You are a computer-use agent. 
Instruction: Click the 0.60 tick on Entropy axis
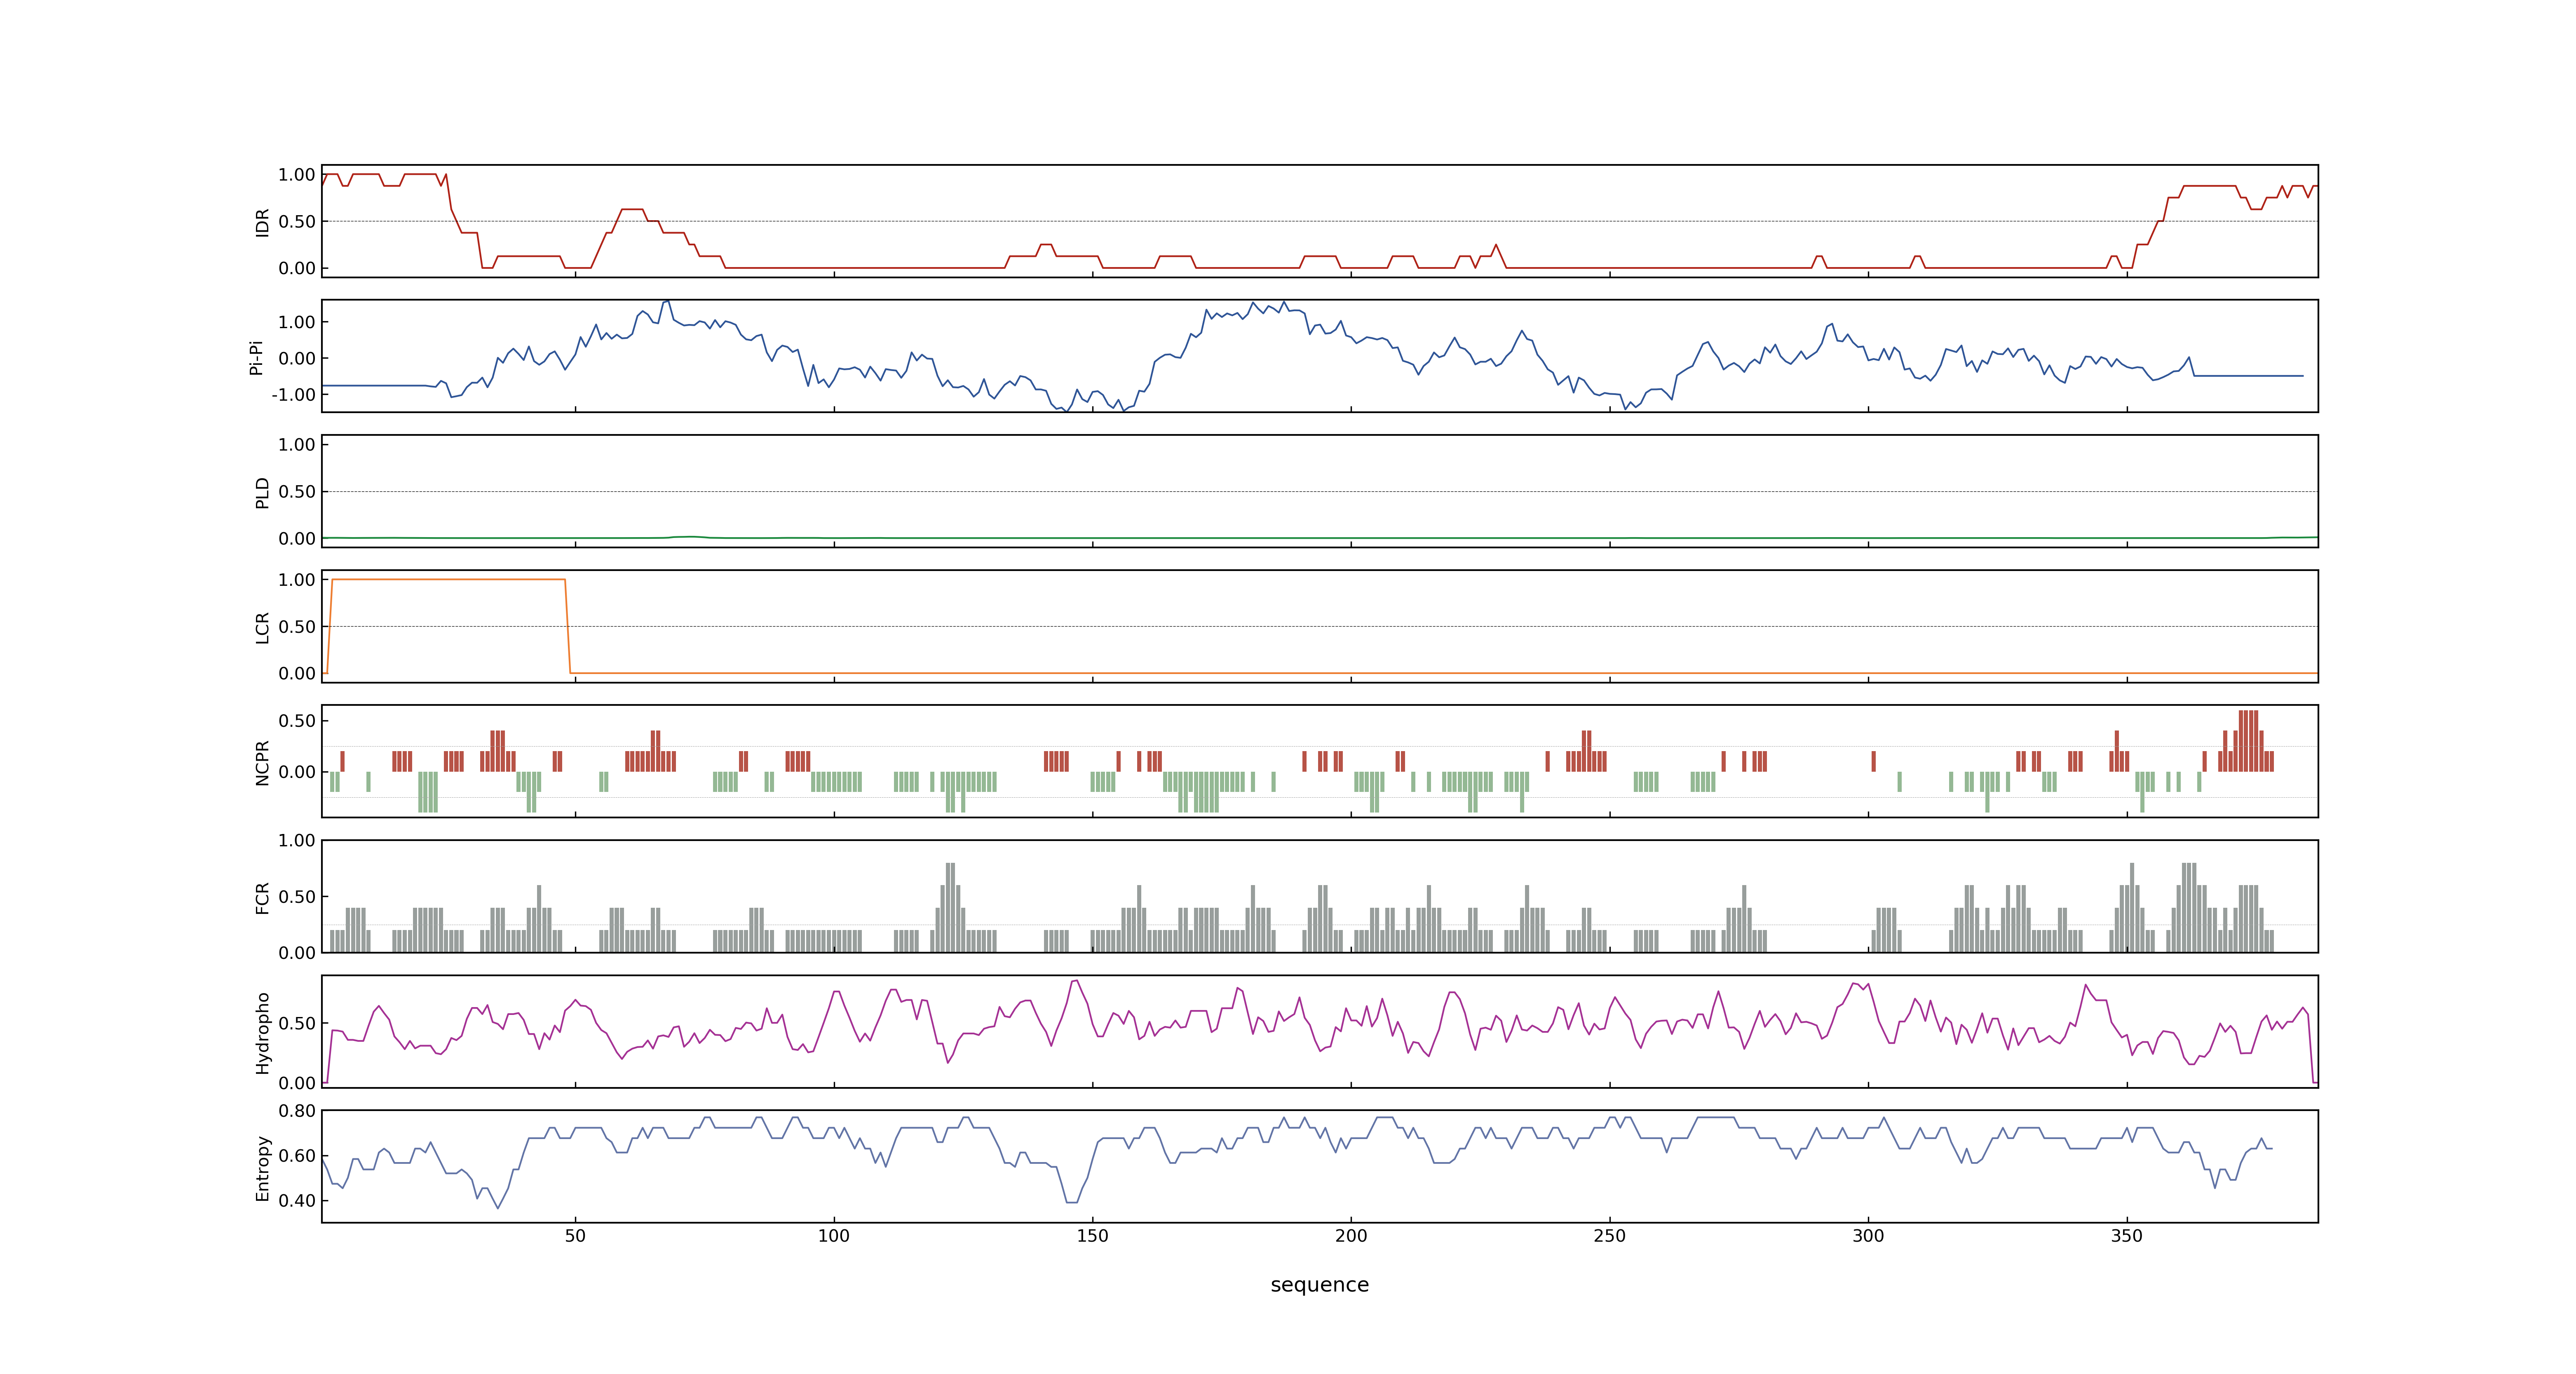click(x=297, y=1156)
